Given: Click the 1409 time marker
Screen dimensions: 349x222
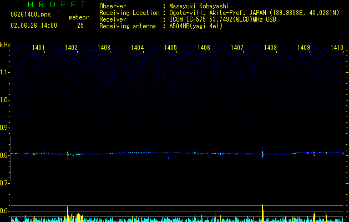Looking at the screenshot, I should tap(304, 47).
